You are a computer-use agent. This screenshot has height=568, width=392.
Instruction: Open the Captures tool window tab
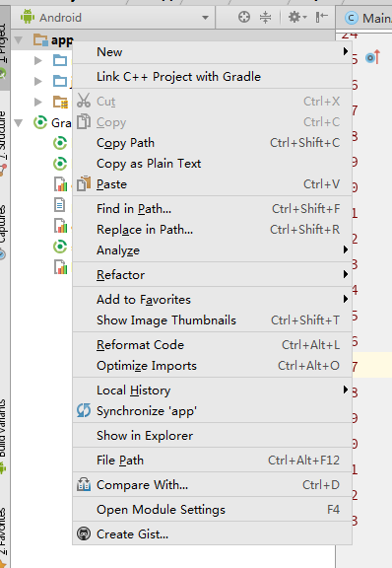4,232
